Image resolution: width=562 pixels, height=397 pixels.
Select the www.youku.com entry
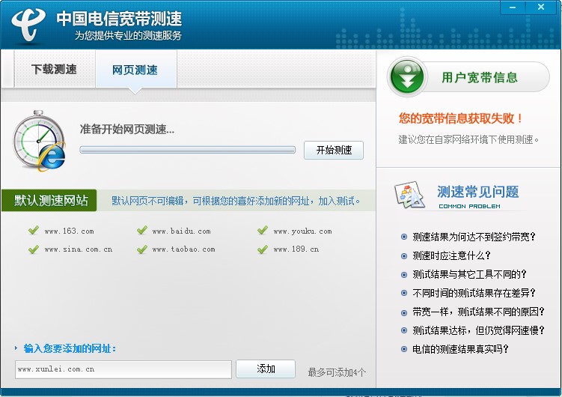[x=302, y=231]
